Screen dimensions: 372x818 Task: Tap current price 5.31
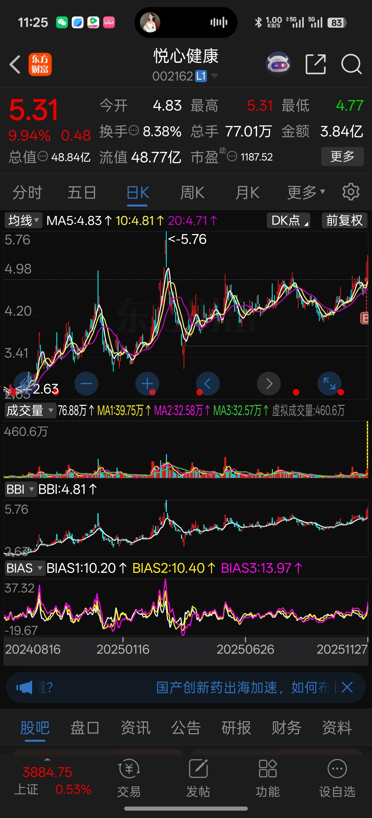33,109
